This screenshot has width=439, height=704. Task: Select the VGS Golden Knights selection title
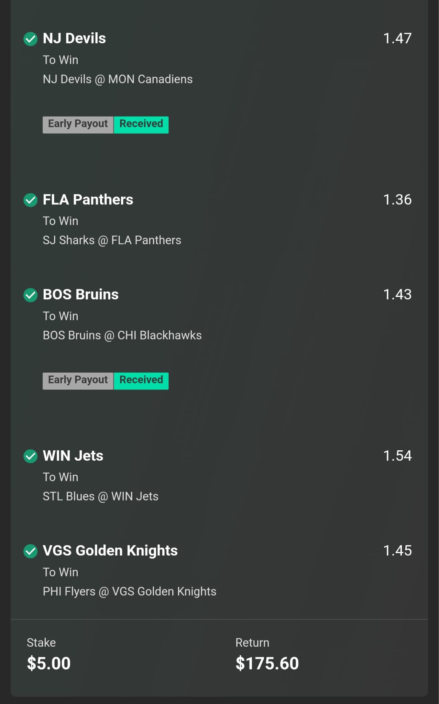tap(110, 551)
